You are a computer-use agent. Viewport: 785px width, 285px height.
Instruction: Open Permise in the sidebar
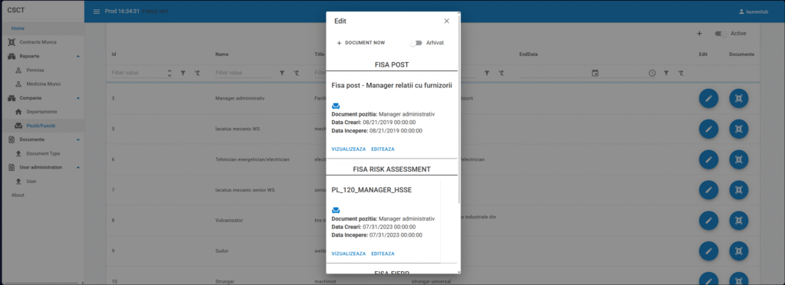[x=35, y=70]
